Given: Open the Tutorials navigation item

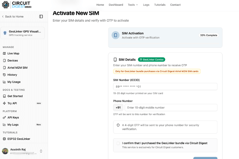Looking at the screenshot, I should 160,5.
